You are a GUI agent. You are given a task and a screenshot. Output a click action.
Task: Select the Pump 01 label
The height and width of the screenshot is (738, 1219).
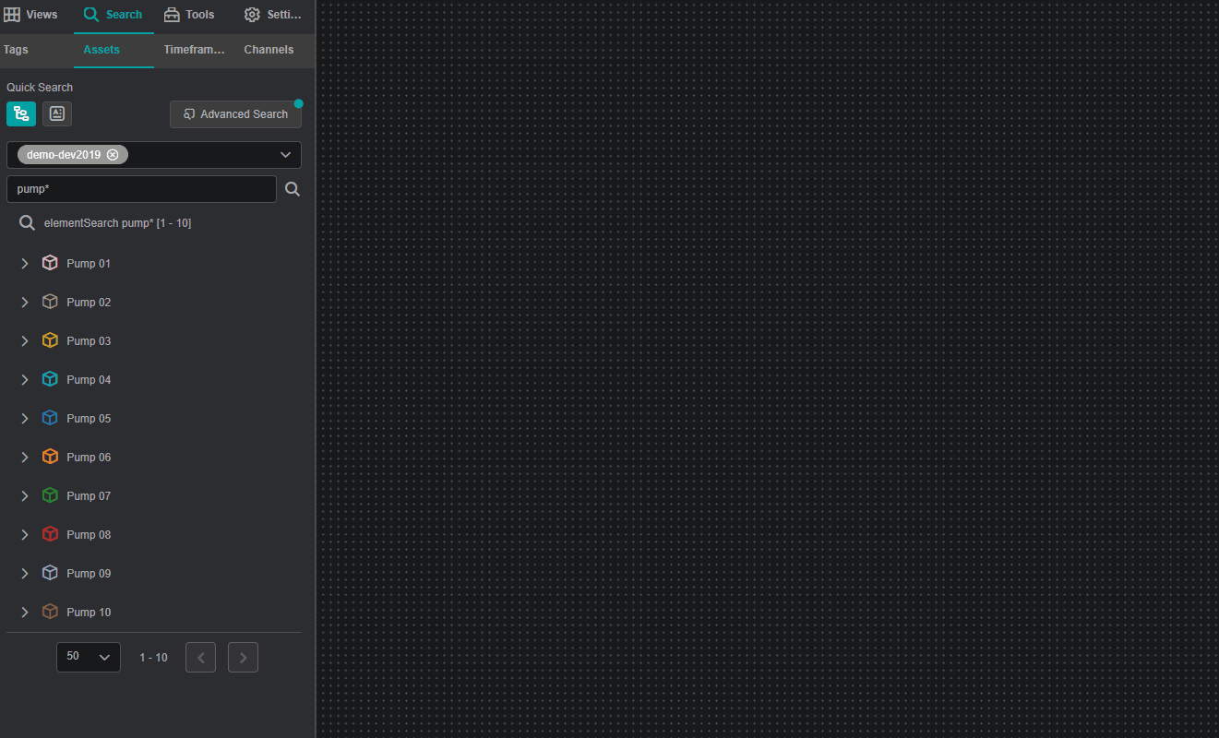[x=89, y=264]
